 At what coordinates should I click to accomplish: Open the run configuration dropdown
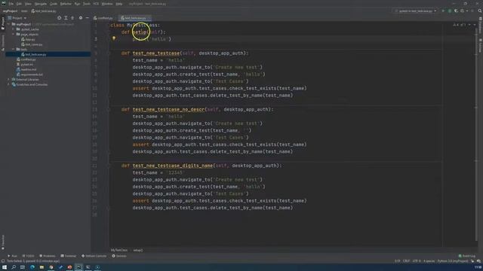click(416, 11)
